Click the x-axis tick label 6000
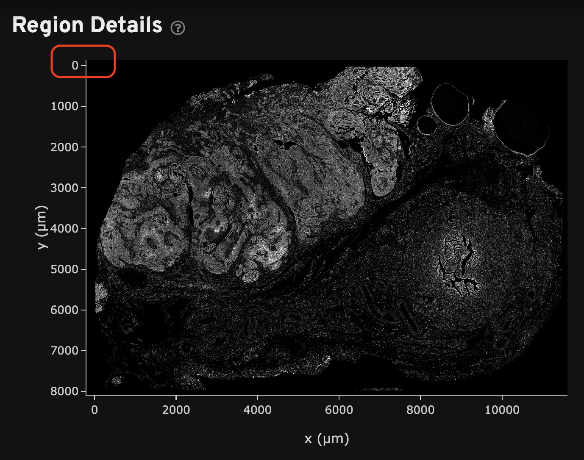This screenshot has height=460, width=584. pos(339,410)
